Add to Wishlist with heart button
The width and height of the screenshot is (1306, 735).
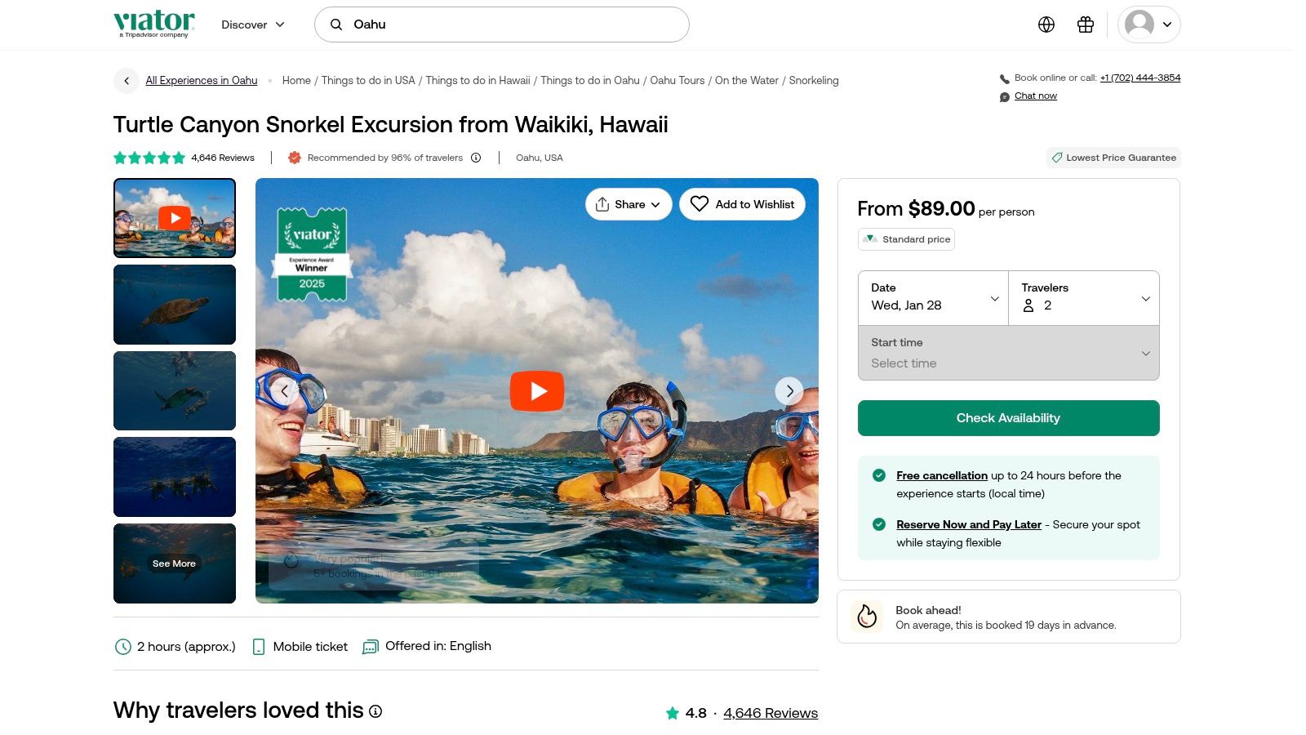[742, 204]
